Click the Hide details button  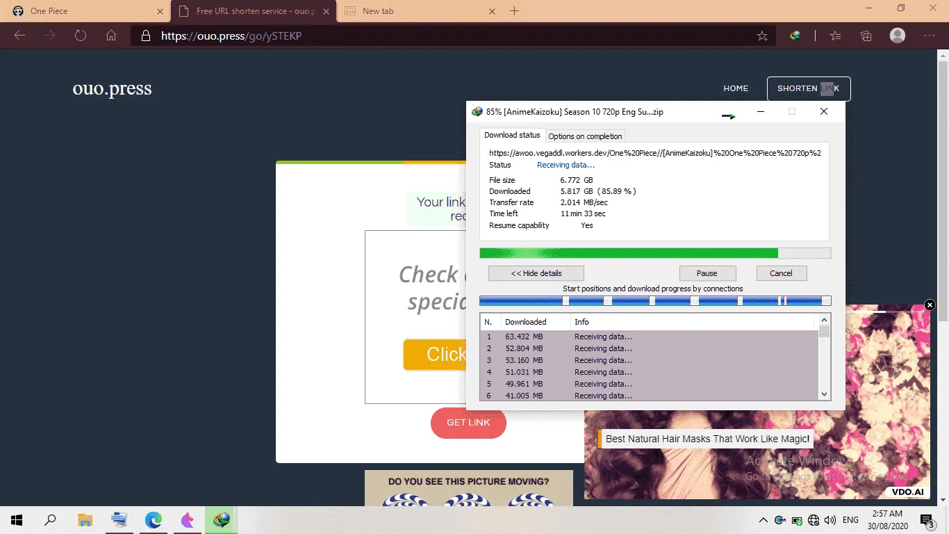click(536, 273)
